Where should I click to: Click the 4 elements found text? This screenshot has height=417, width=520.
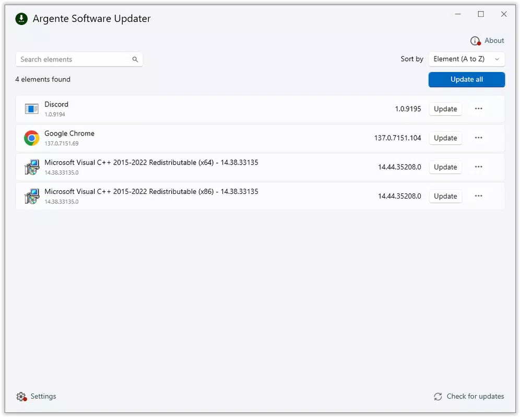point(43,80)
